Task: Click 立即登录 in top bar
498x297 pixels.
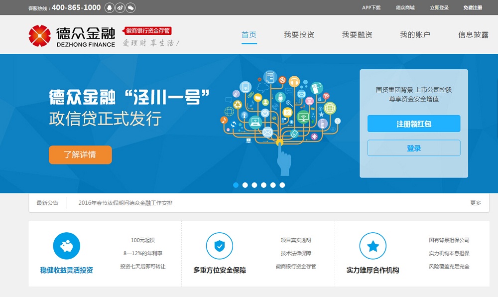Action: click(439, 7)
